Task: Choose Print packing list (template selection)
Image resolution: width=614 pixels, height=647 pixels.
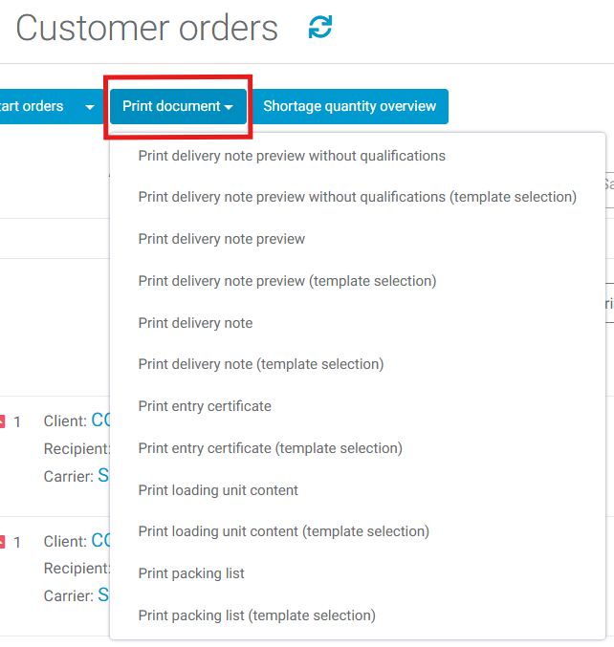Action: [256, 615]
